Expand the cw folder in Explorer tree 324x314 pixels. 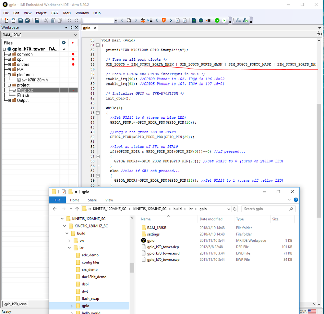(69, 241)
